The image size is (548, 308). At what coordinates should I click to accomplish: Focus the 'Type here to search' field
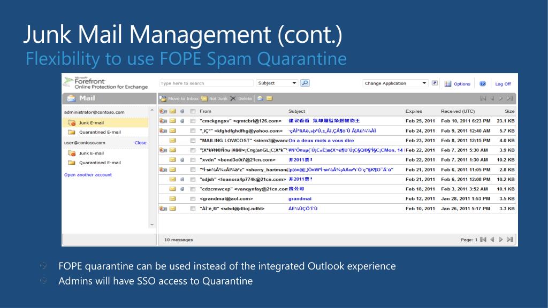[206, 83]
